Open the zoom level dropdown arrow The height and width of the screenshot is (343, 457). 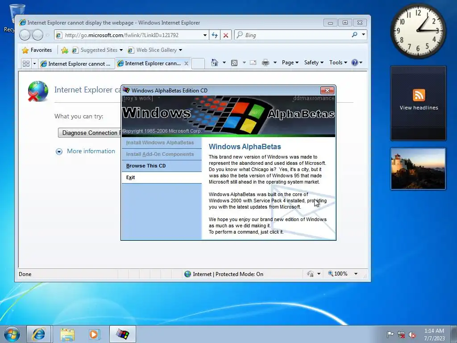pos(356,274)
